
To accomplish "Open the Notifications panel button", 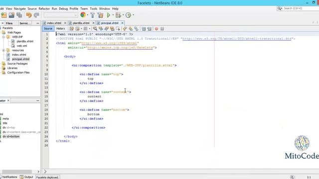I will pyautogui.click(x=8, y=177).
